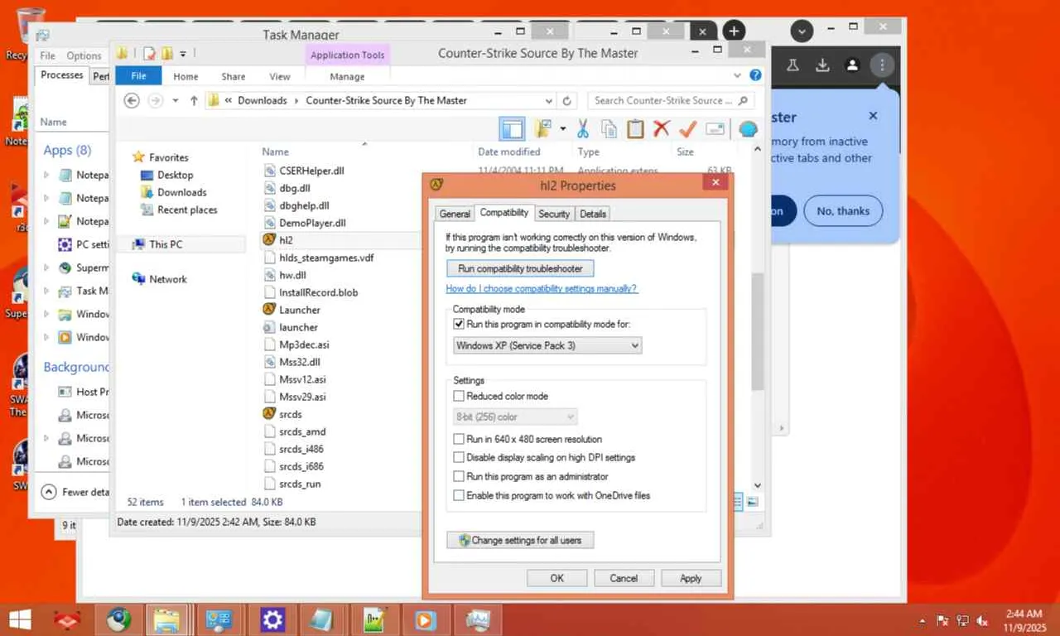Viewport: 1060px width, 636px height.
Task: Select the InstallRecord.blob file
Action: 319,292
